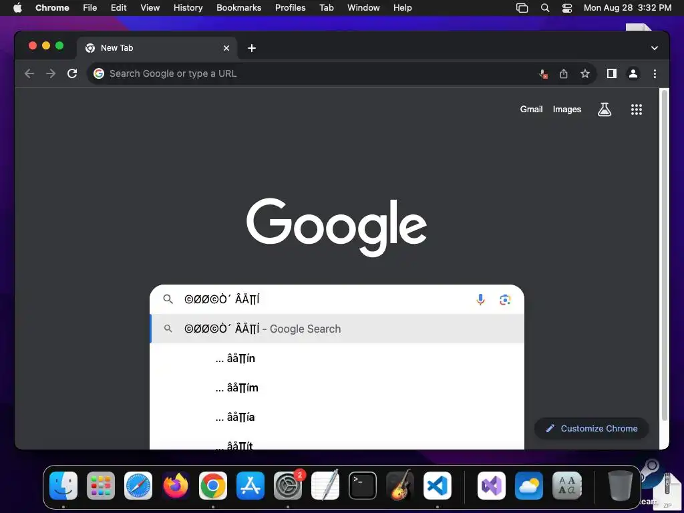684x513 pixels.
Task: Select the suggestion ending in "ía"
Action: [337, 417]
